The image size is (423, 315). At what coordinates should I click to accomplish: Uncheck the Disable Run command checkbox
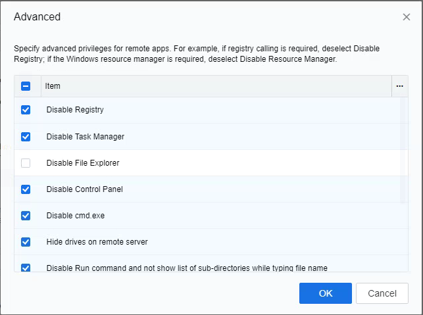[26, 268]
